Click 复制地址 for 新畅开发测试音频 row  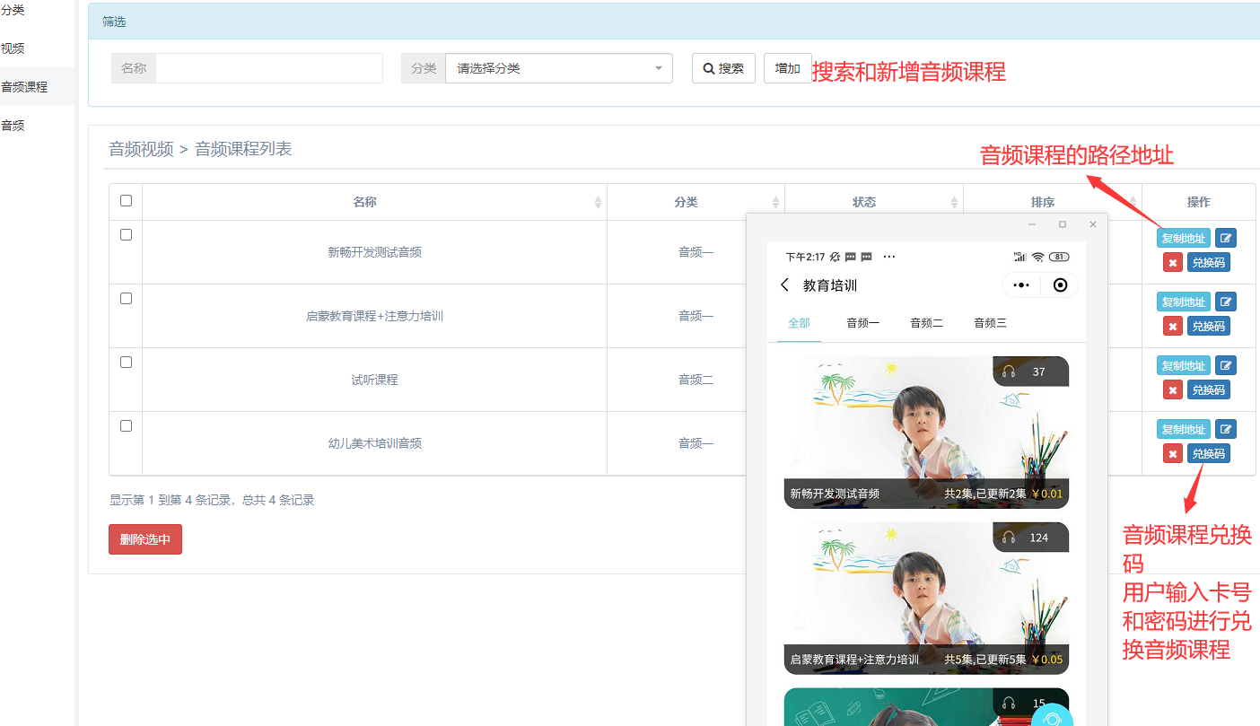(x=1184, y=239)
